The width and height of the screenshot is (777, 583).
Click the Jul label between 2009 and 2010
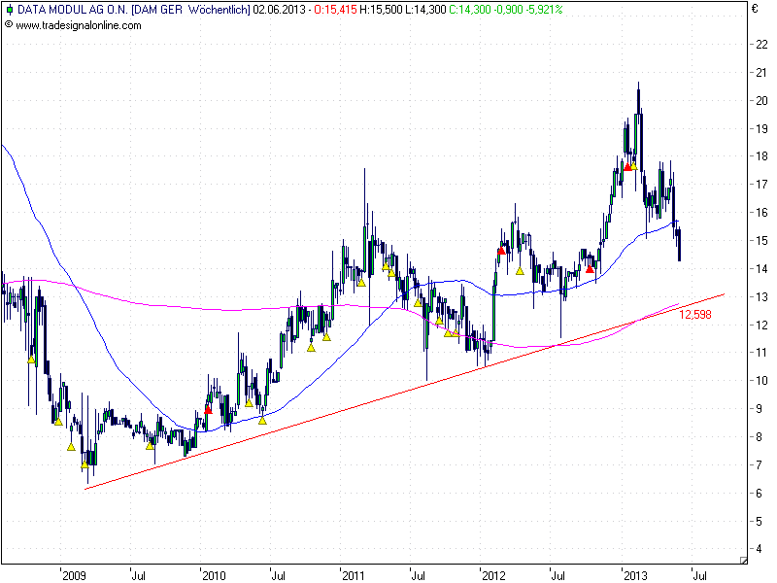(139, 575)
